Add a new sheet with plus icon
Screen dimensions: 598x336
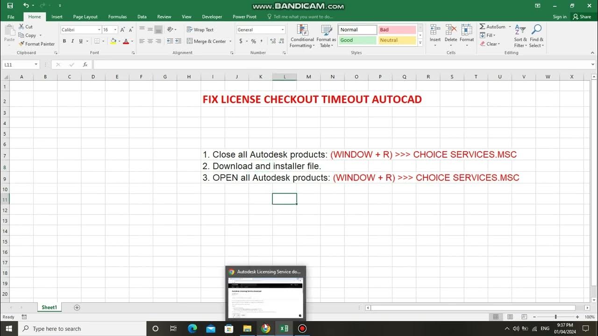[x=77, y=308]
